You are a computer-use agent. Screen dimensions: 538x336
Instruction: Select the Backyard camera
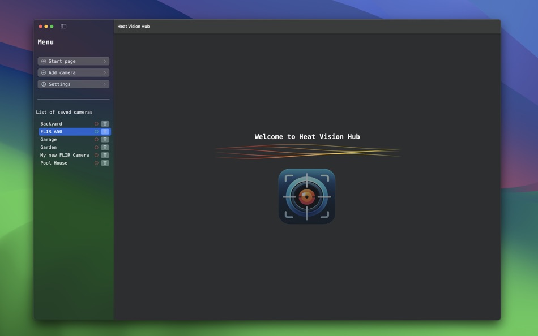coord(74,124)
